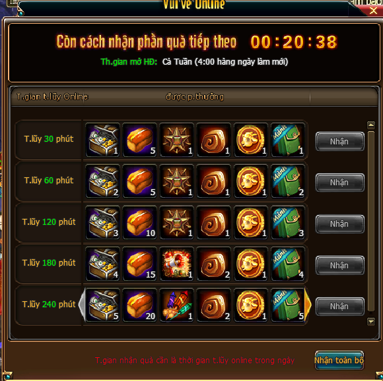Click fireworks rocket icon in 240 phút row

[x=177, y=305]
